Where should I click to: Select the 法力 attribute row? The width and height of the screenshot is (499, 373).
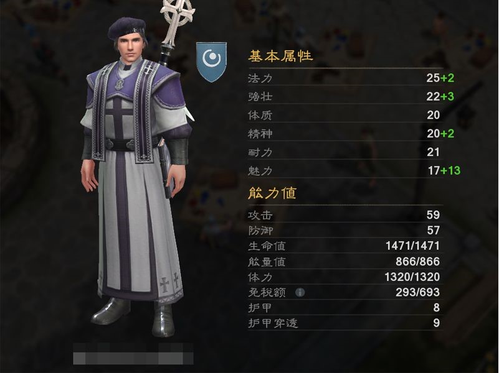(x=346, y=78)
